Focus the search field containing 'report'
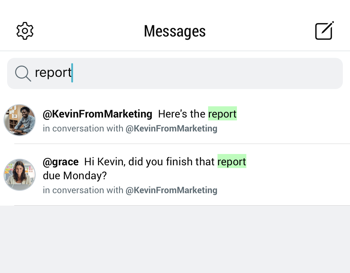Image resolution: width=350 pixels, height=273 pixels. click(x=175, y=73)
